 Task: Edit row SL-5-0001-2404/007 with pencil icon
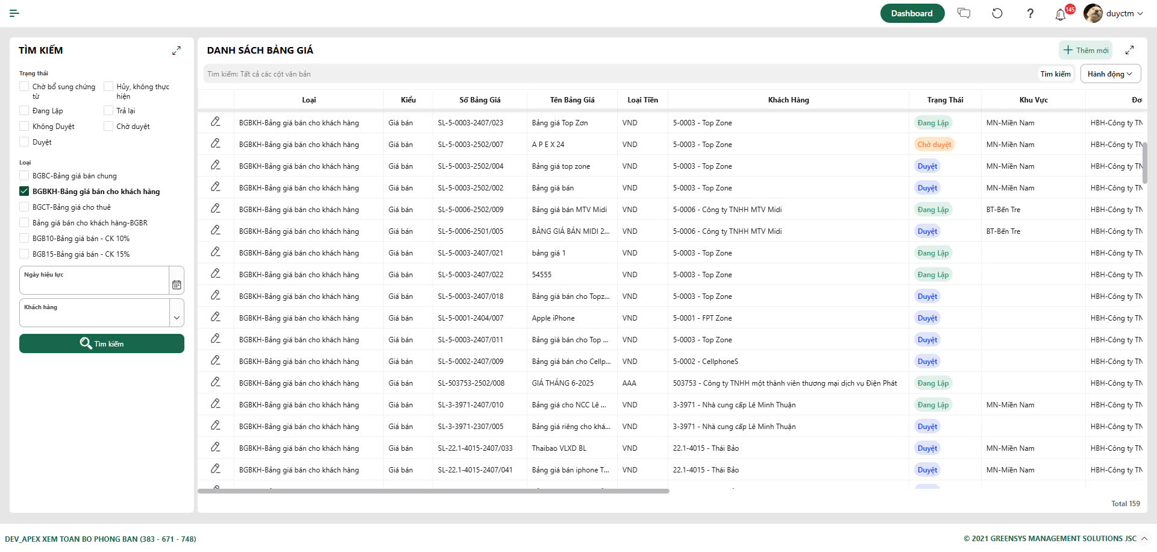(x=215, y=317)
